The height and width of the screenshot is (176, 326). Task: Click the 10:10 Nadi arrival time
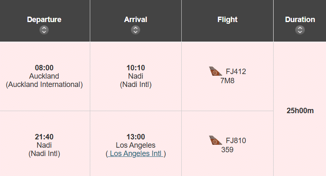click(x=136, y=68)
